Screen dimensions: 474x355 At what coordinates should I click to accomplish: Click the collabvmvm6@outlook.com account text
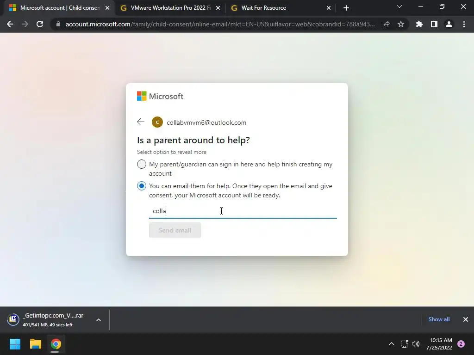coord(206,122)
